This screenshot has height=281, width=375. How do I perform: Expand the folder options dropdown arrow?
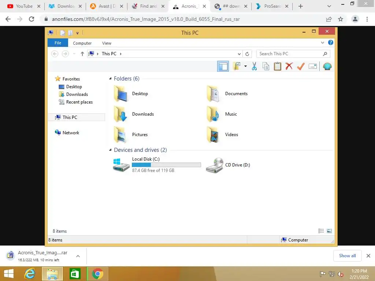pos(245,66)
